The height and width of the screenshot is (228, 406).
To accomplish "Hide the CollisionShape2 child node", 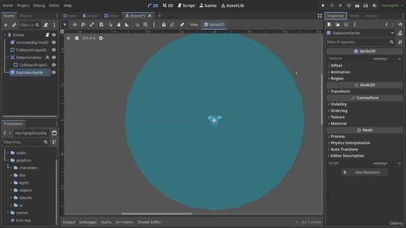I will 54,65.
